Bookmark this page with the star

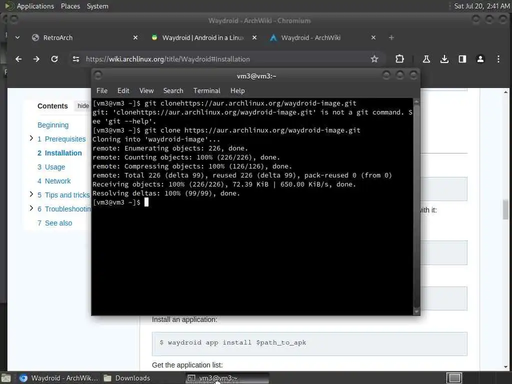tap(374, 59)
